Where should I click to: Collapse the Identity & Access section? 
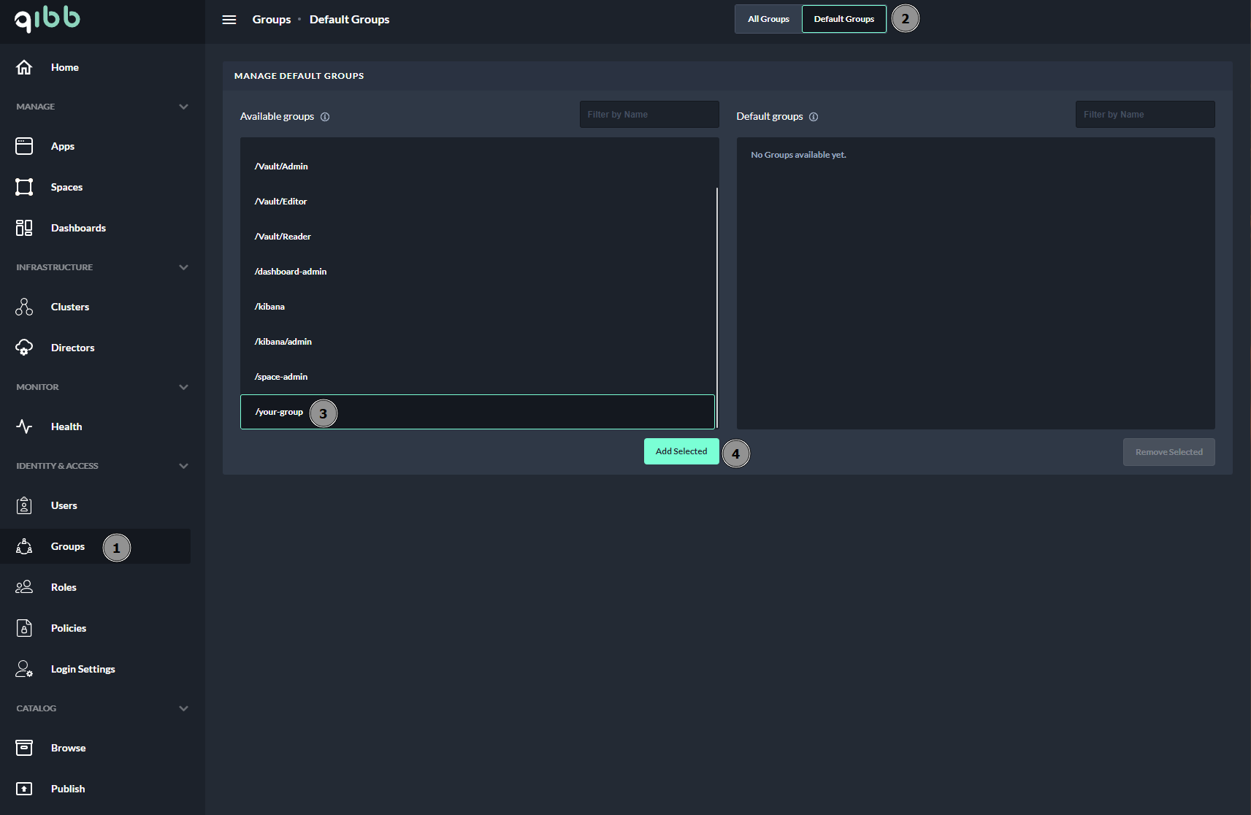click(x=183, y=466)
